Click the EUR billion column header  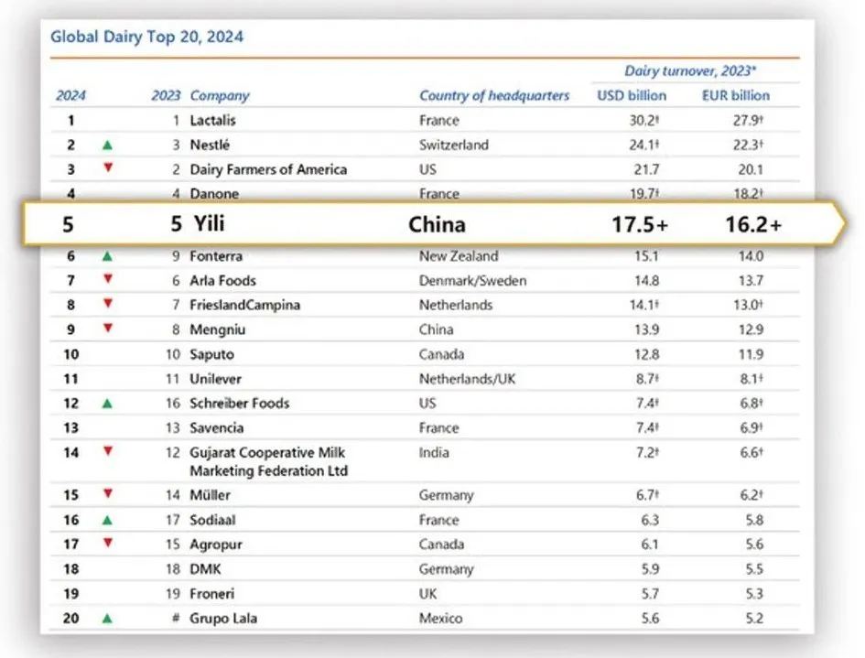pyautogui.click(x=735, y=95)
